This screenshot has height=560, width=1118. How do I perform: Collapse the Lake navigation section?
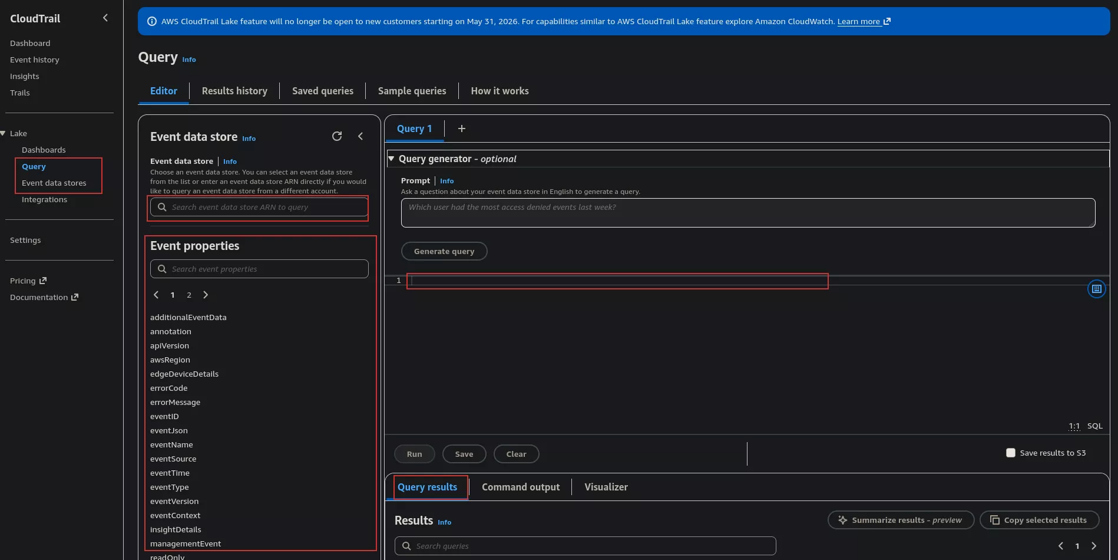pos(4,133)
